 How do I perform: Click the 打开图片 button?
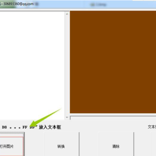point(12,144)
